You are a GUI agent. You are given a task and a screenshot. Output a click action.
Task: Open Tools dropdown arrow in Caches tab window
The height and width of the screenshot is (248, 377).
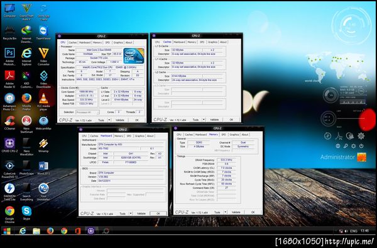[204, 120]
